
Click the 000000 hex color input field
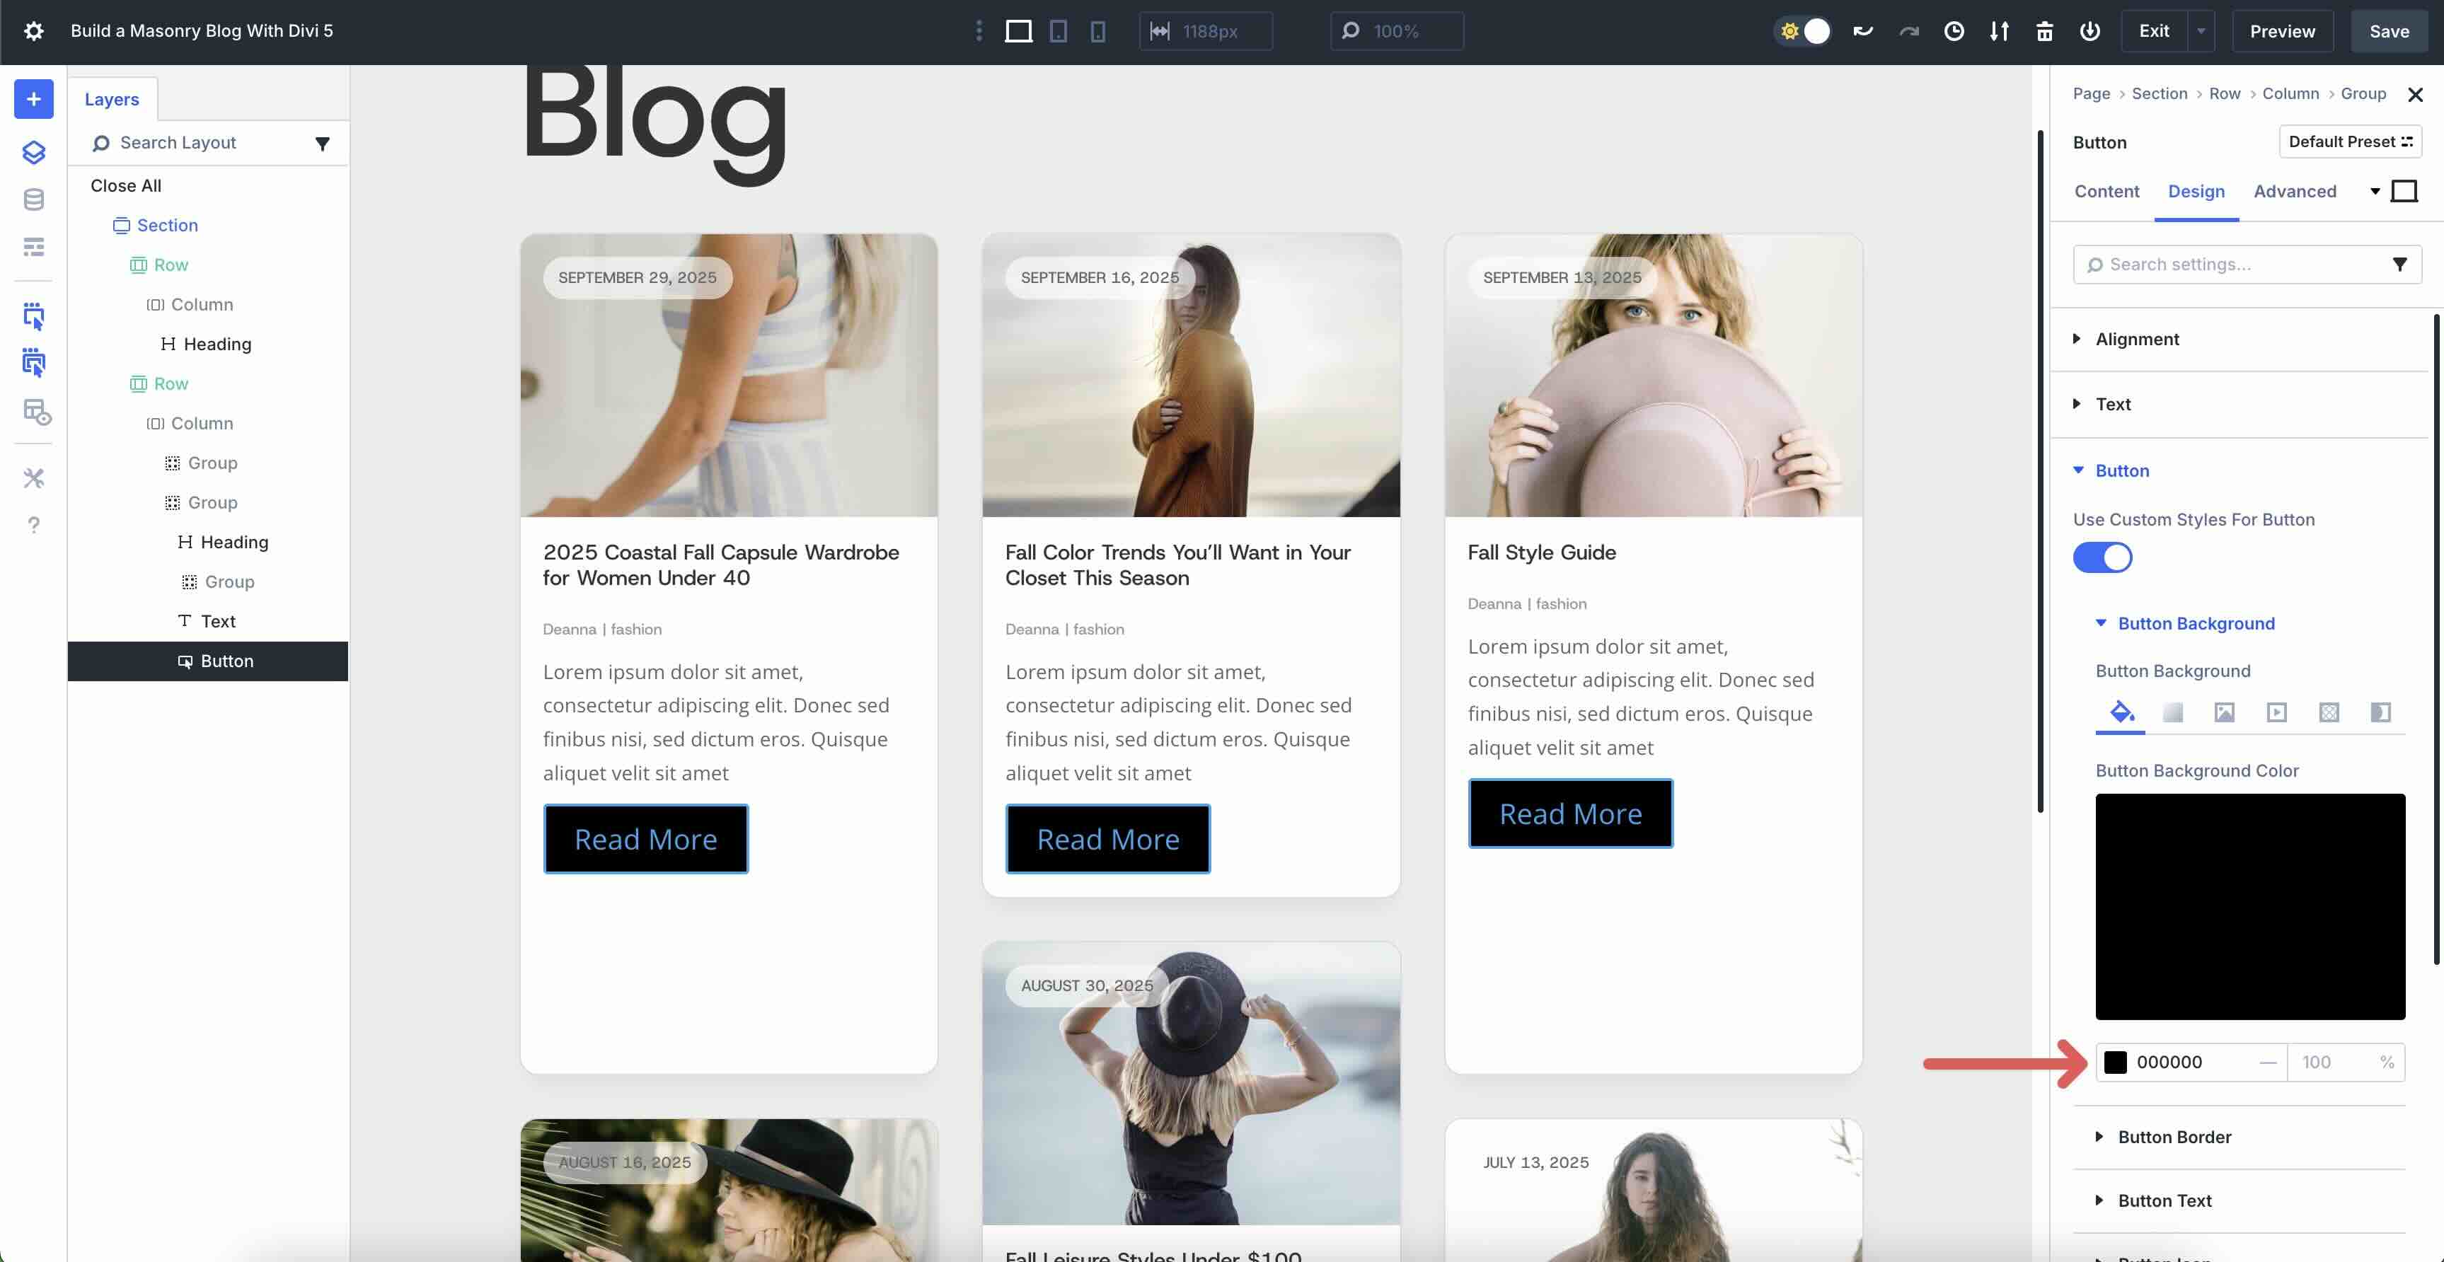(x=2182, y=1062)
